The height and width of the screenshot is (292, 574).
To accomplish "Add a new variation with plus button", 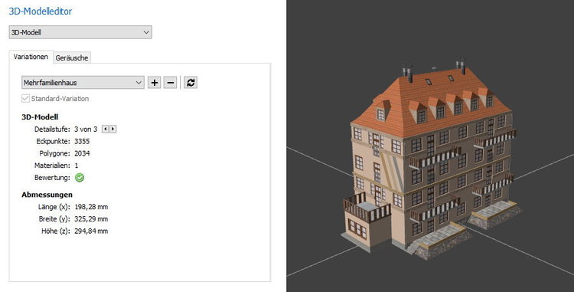I will pos(155,83).
